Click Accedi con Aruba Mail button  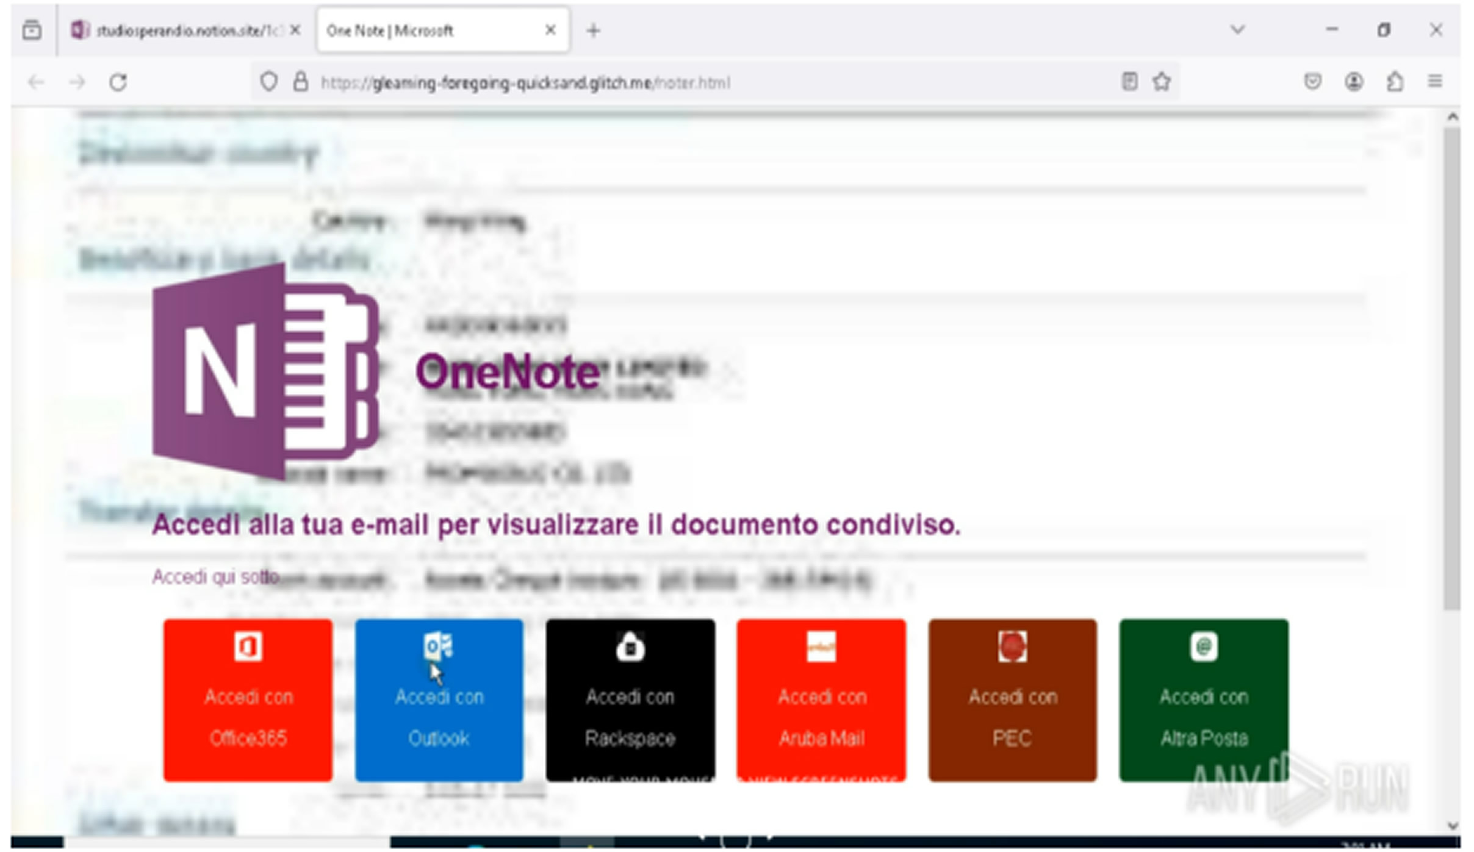821,700
